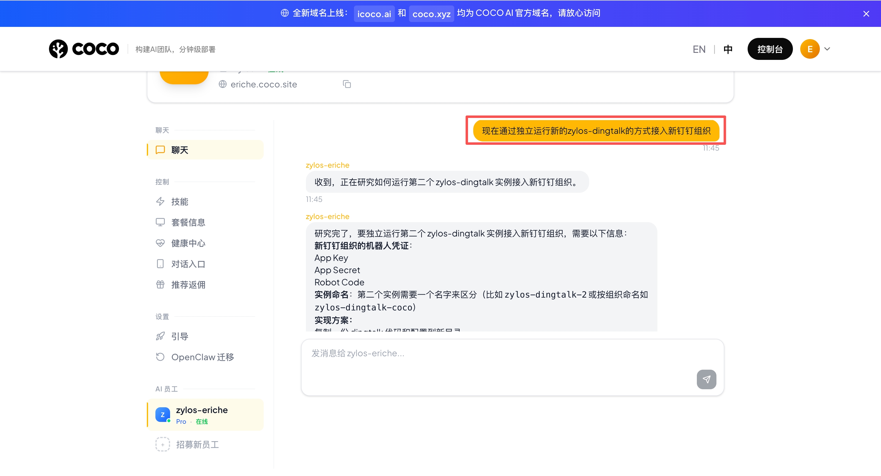Screen dimensions: 881x476
Task: Click the monitor icon for 套餐信息
Action: [160, 222]
